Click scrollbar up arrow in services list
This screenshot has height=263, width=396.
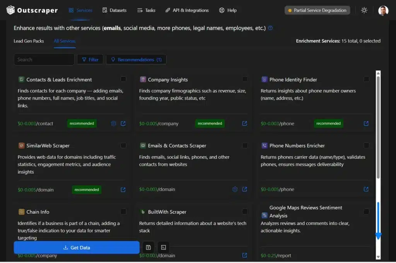point(378,73)
